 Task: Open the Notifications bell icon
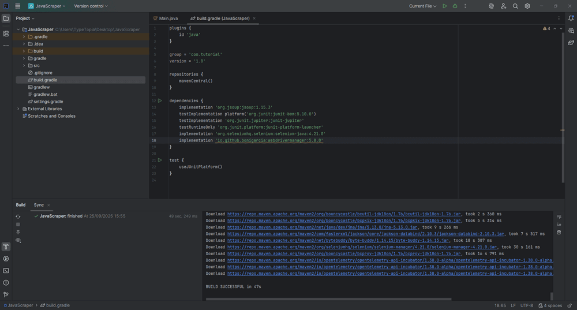point(571,18)
